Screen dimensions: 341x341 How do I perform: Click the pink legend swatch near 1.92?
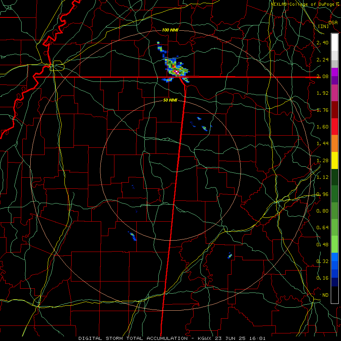click(335, 93)
